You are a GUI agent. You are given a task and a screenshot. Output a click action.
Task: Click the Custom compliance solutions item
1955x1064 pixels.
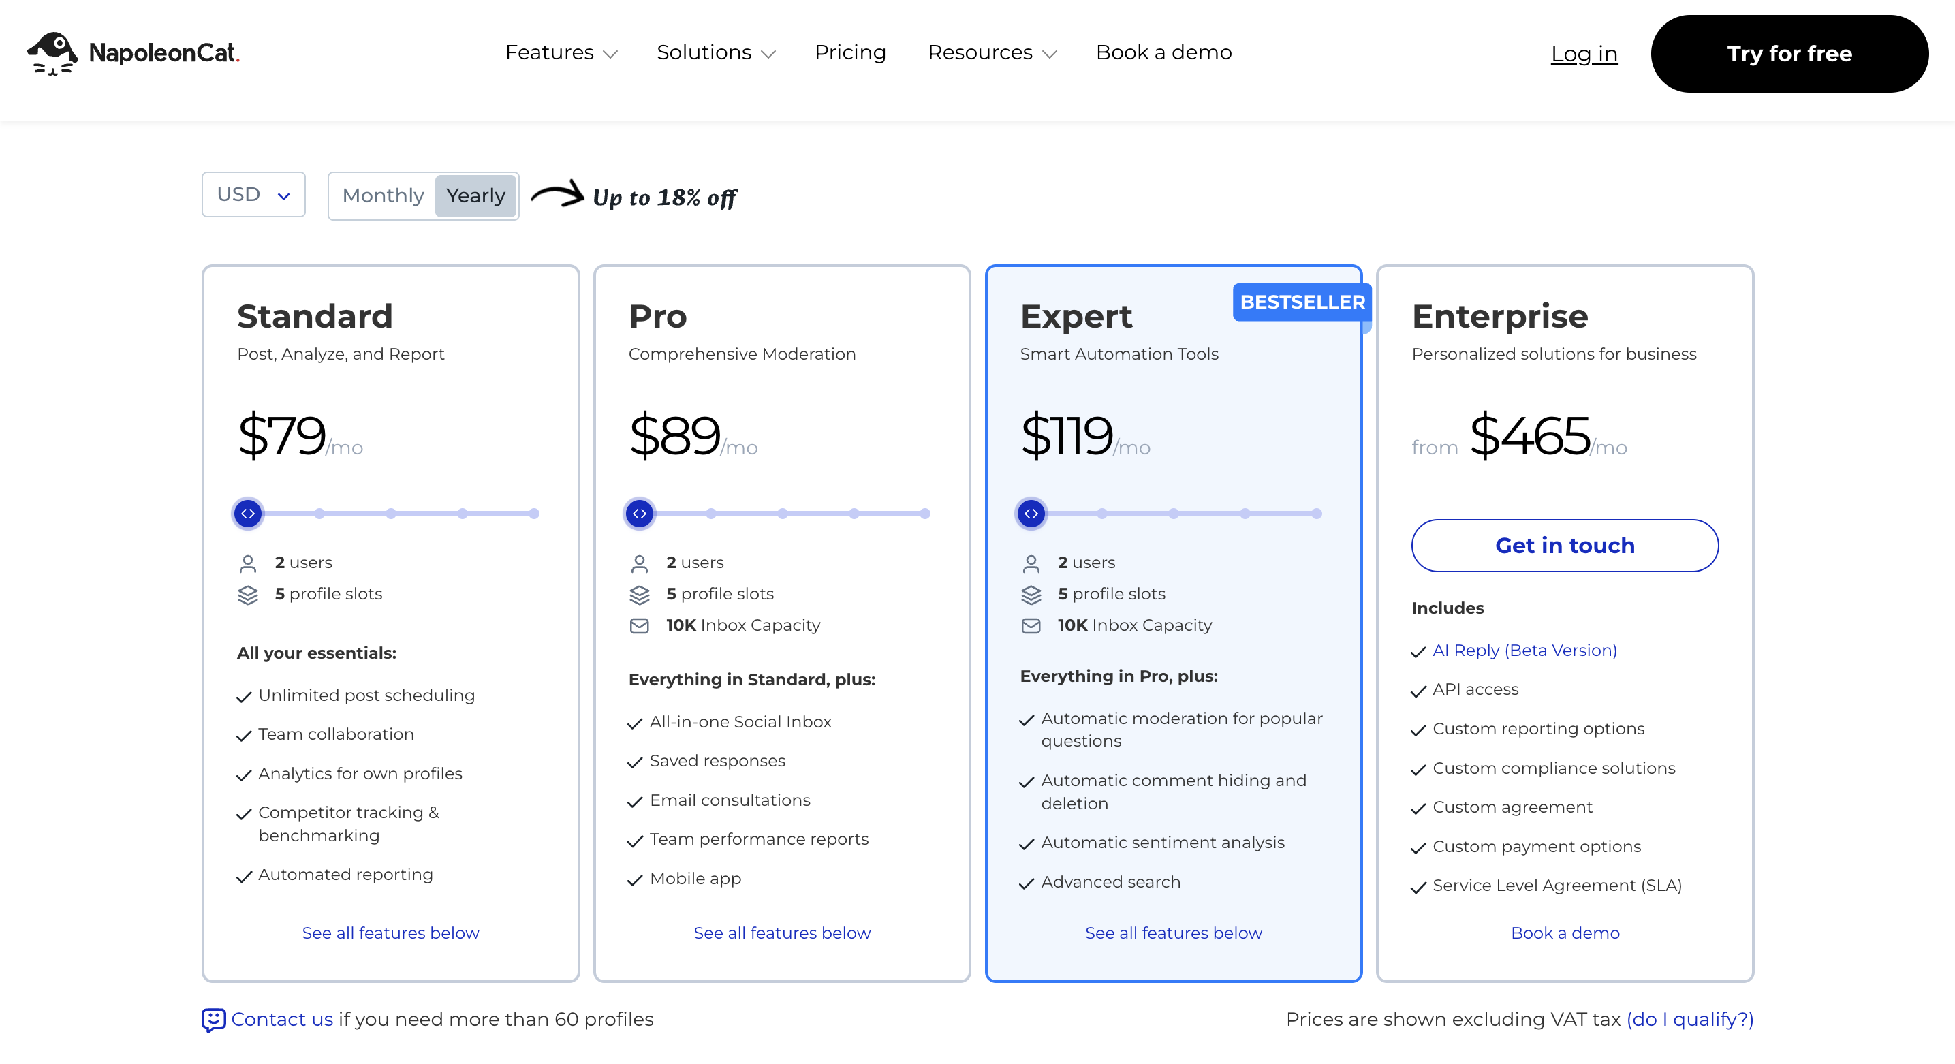tap(1554, 768)
